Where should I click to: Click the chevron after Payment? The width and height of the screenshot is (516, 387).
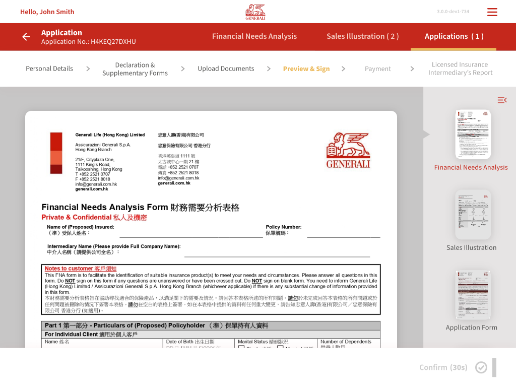(x=412, y=69)
